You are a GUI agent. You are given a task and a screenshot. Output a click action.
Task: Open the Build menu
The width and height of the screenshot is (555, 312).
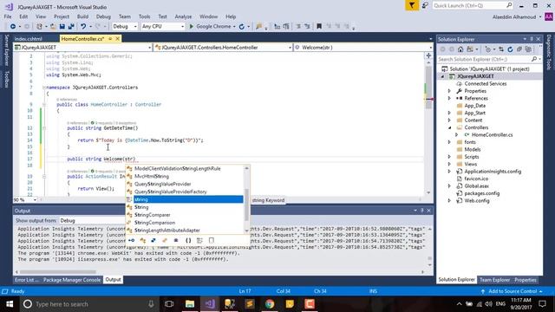tap(82, 16)
